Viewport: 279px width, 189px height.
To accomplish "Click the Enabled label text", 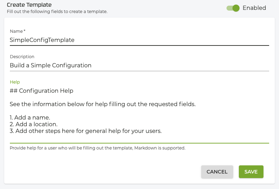I will coord(254,8).
